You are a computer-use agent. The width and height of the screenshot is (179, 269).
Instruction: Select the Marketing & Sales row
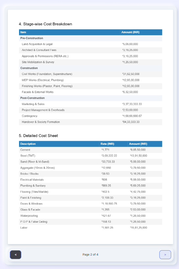[x=90, y=104]
